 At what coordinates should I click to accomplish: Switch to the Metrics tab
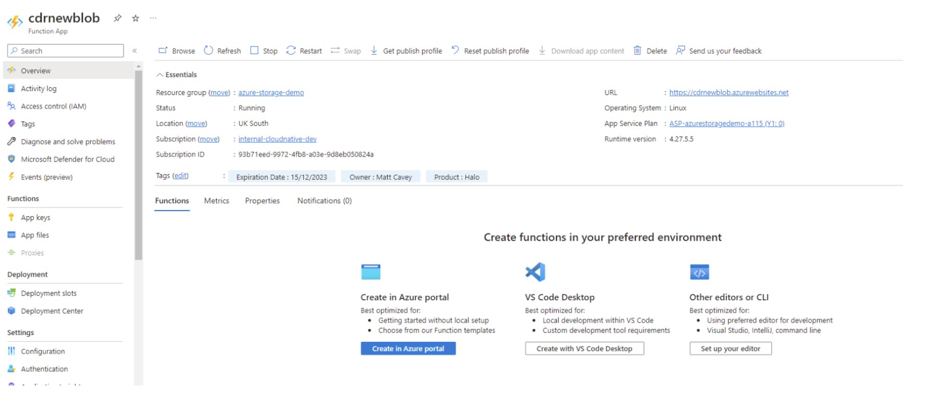click(x=216, y=201)
